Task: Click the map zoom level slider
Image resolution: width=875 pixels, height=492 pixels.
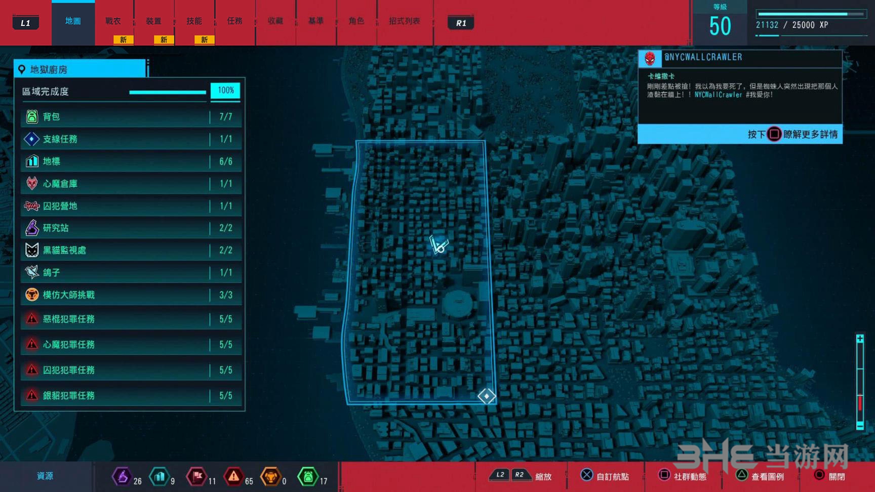Action: [x=860, y=383]
